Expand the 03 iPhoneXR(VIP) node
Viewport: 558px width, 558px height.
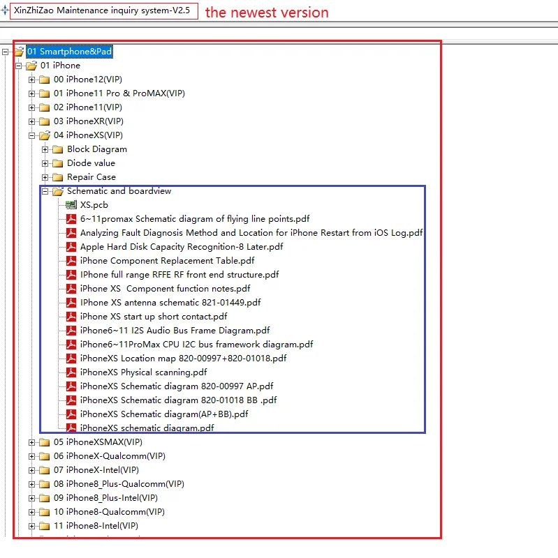[31, 121]
